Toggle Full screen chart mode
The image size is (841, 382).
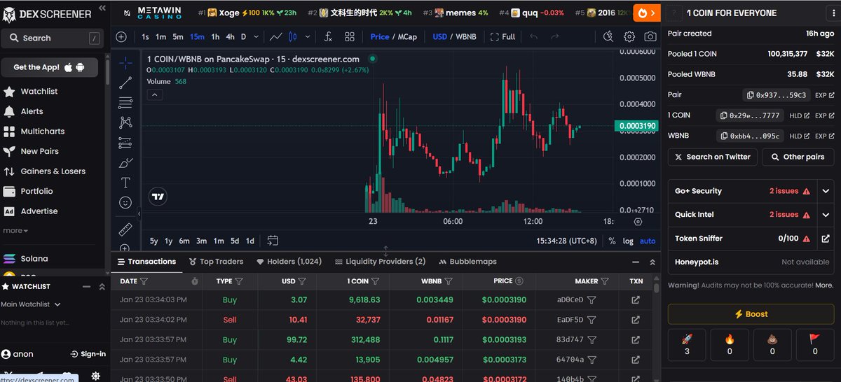tap(503, 37)
